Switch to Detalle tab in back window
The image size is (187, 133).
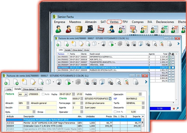point(68,50)
